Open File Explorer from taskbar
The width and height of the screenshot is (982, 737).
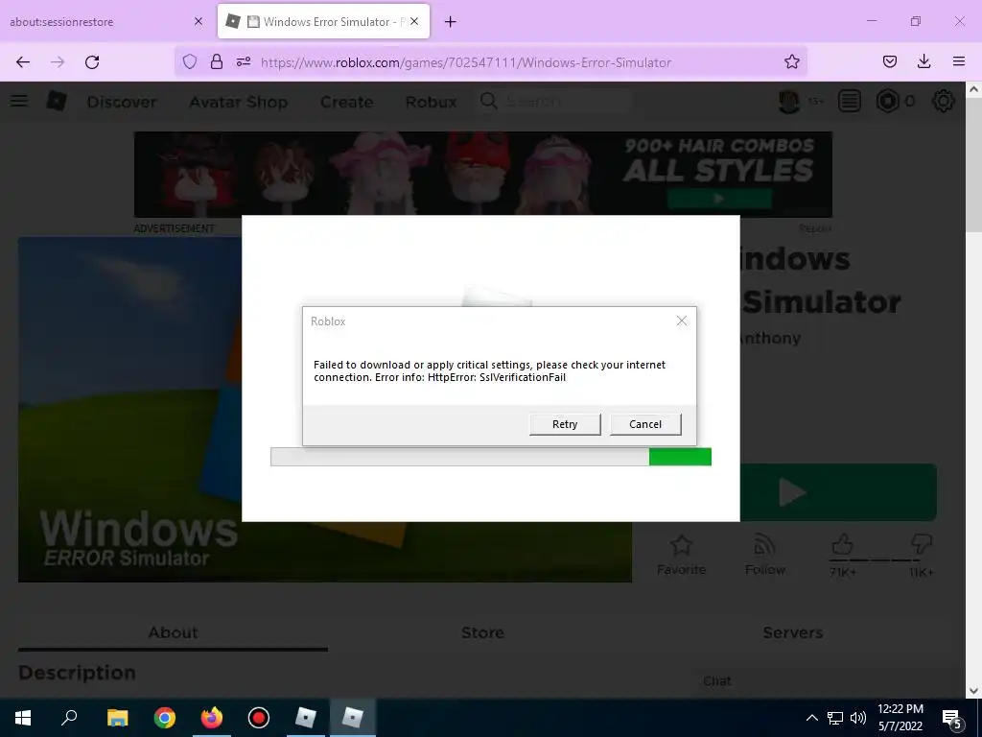click(x=117, y=718)
